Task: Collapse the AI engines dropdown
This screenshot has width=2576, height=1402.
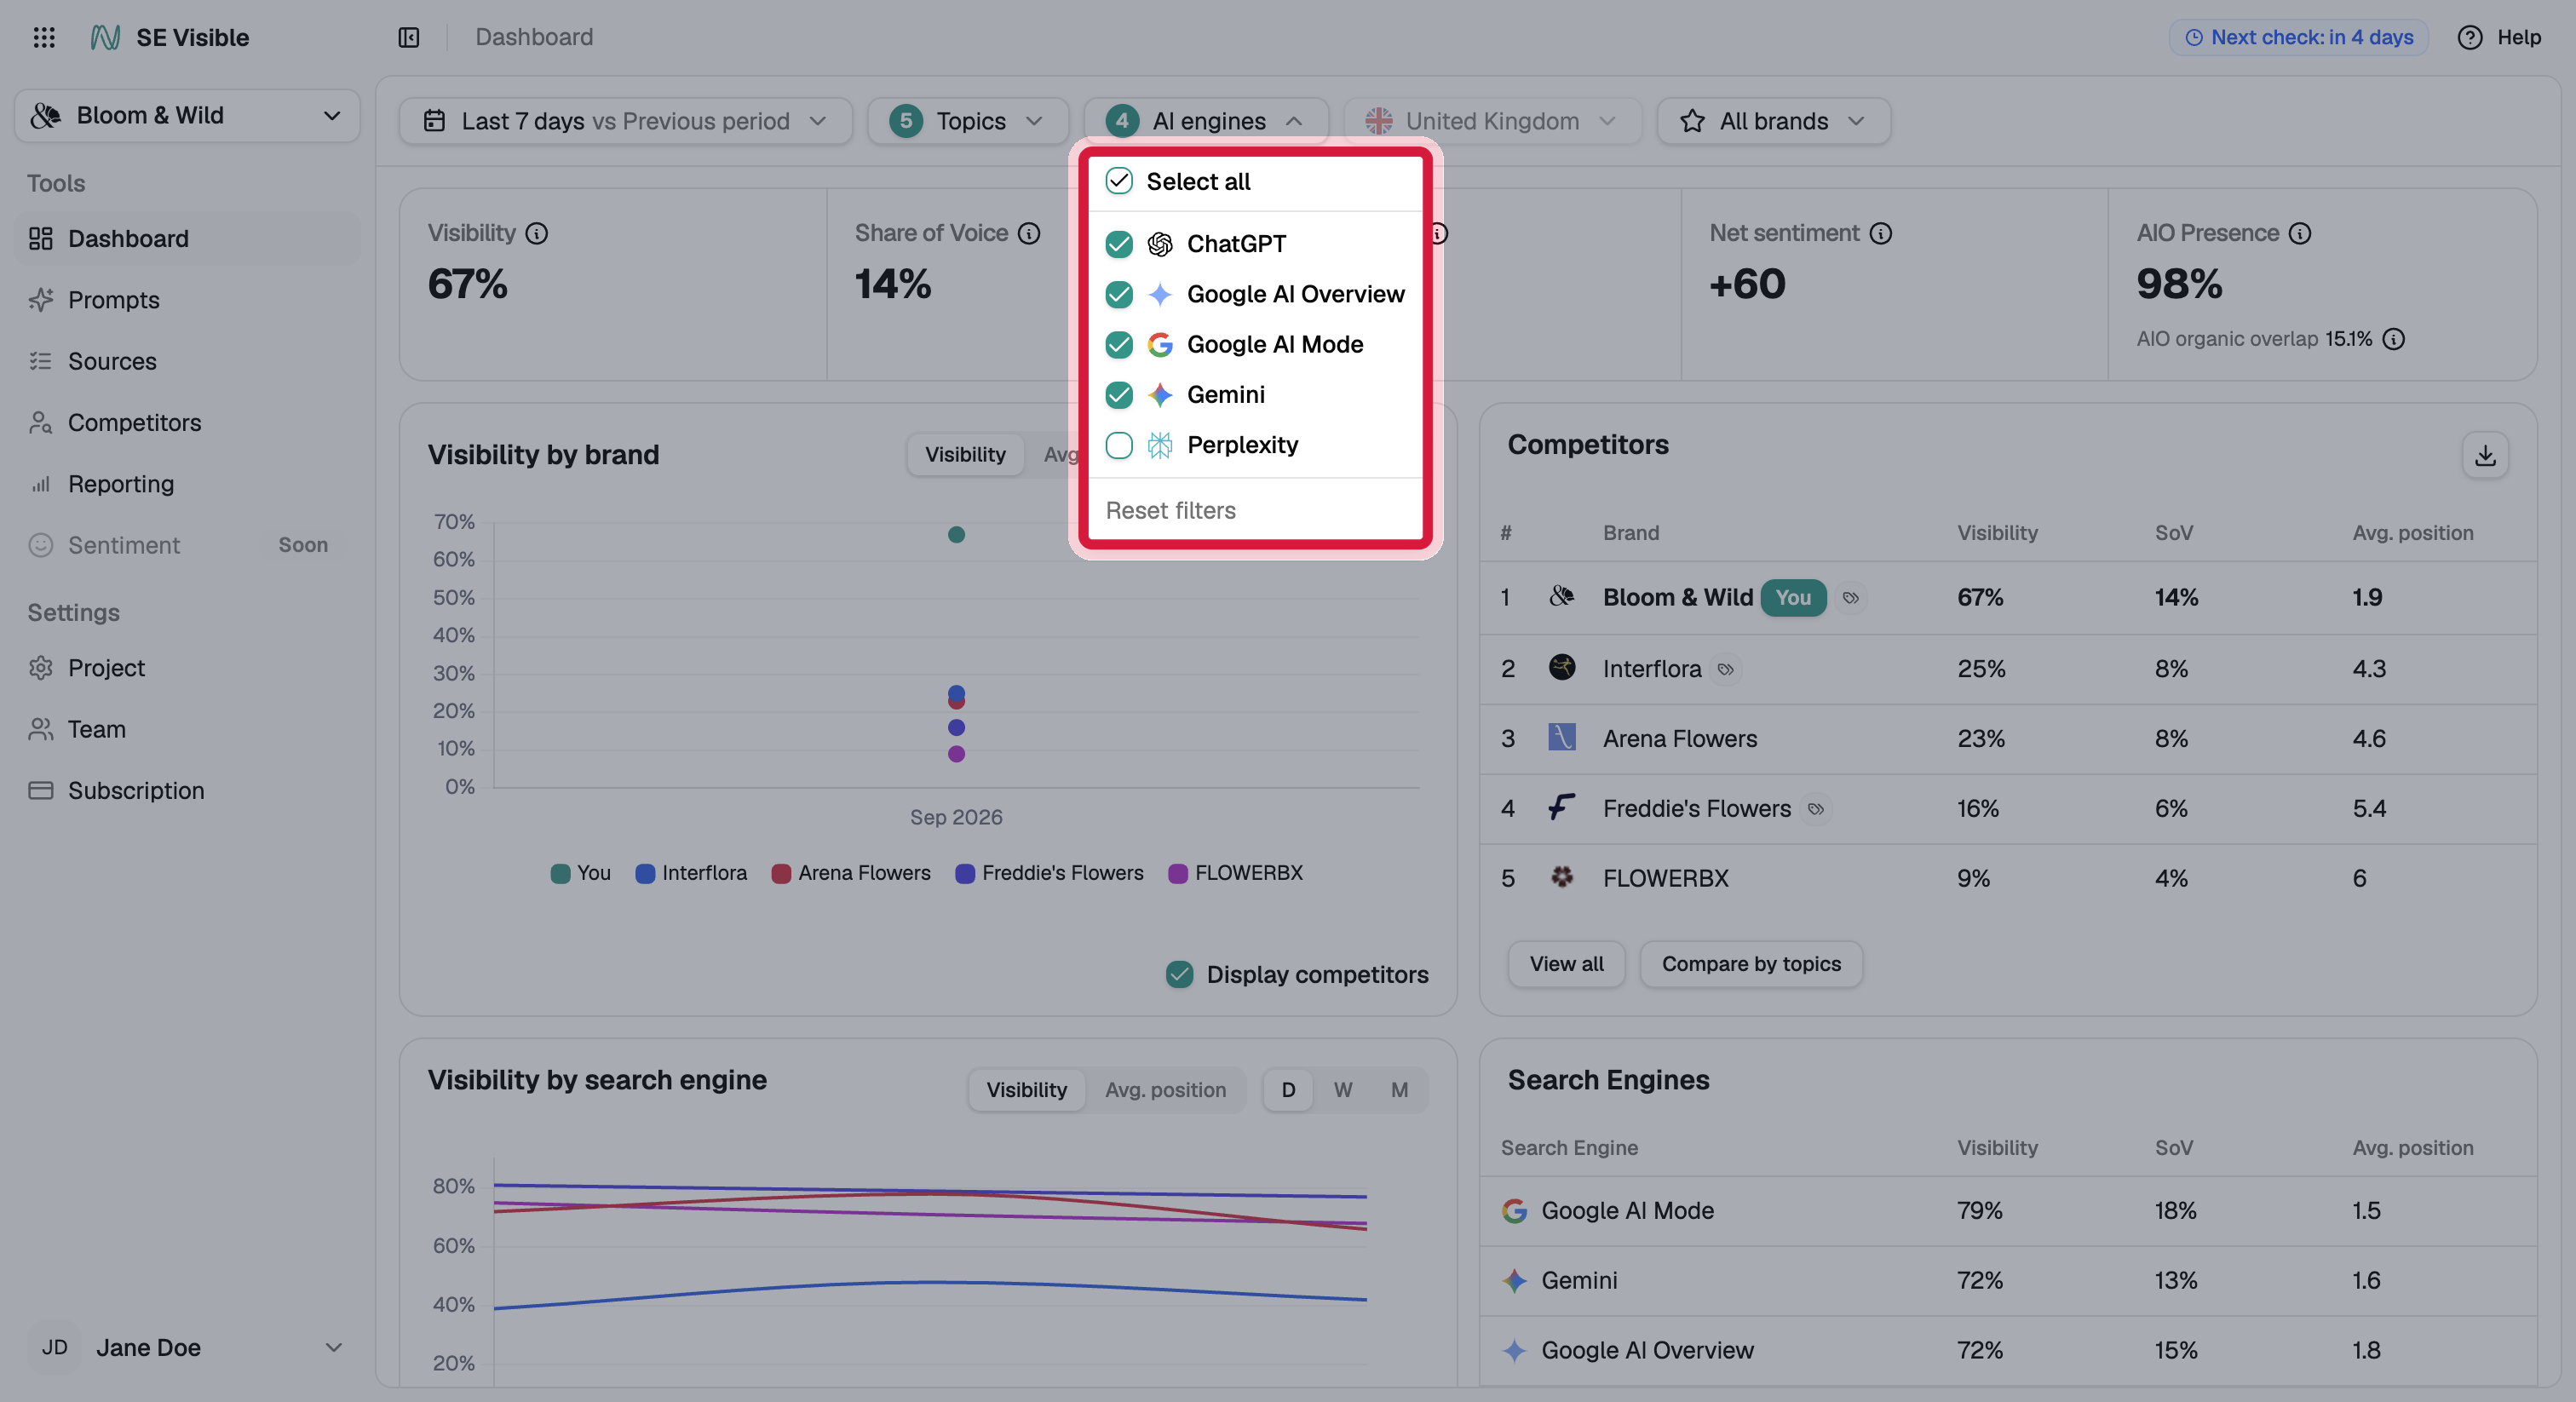Action: (1206, 121)
